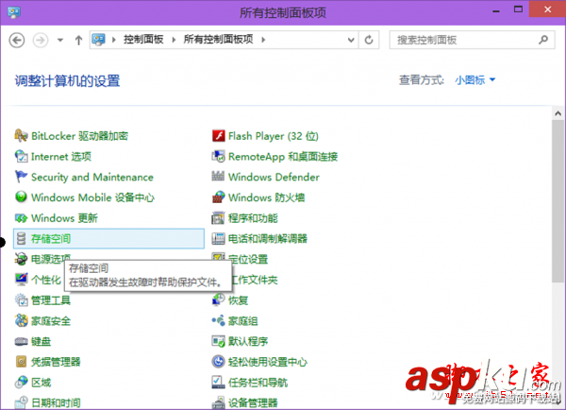Click the 控制面板 breadcrumb segment
This screenshot has width=566, height=410.
tap(143, 40)
